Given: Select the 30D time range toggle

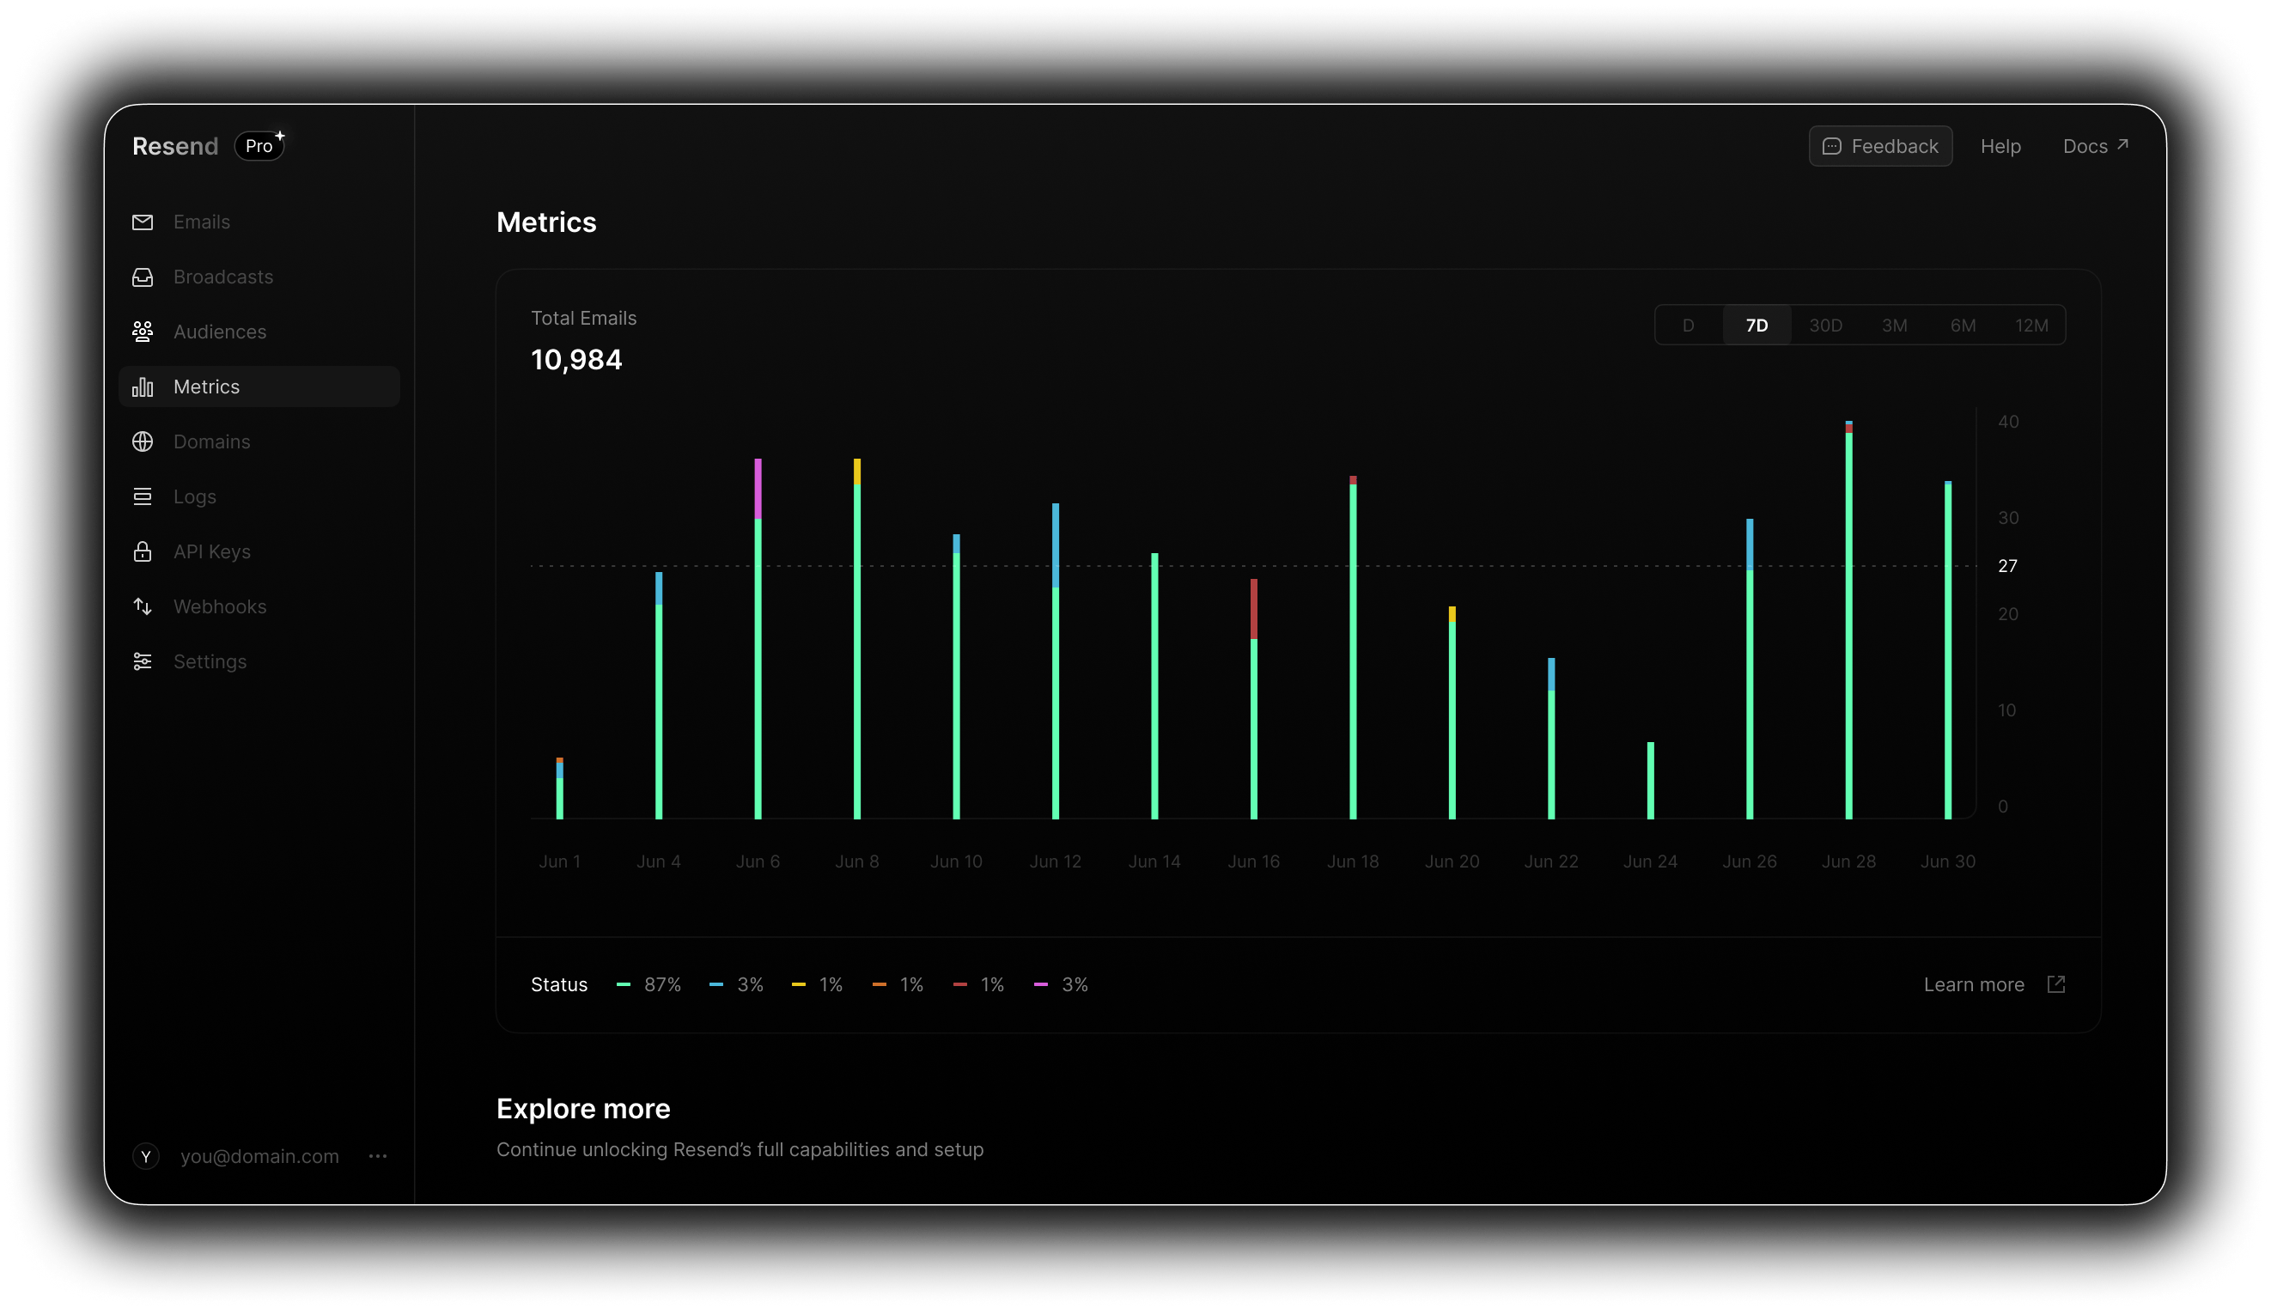Looking at the screenshot, I should [1823, 325].
